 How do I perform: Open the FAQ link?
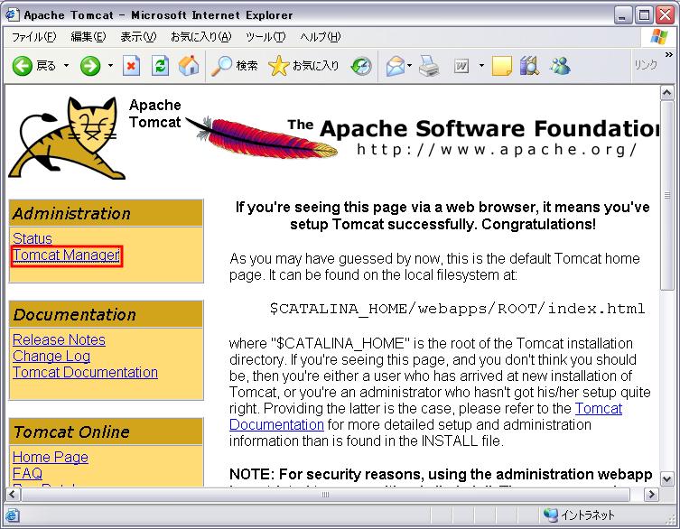click(x=27, y=473)
